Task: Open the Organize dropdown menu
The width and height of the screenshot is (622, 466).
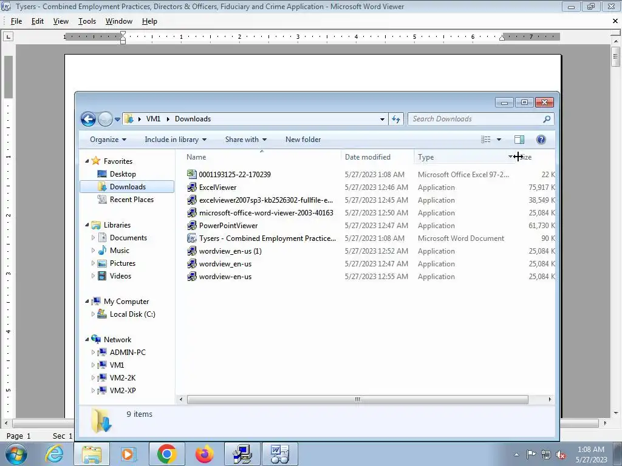Action: coord(108,140)
